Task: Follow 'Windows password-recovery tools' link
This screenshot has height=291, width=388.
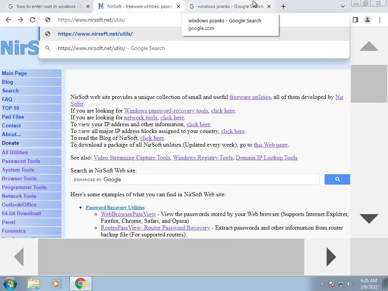Action: (x=166, y=111)
